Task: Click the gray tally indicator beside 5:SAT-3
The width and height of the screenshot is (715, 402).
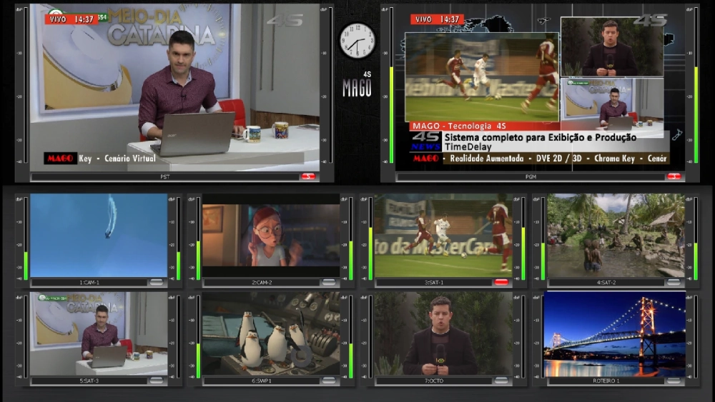Action: pos(157,381)
